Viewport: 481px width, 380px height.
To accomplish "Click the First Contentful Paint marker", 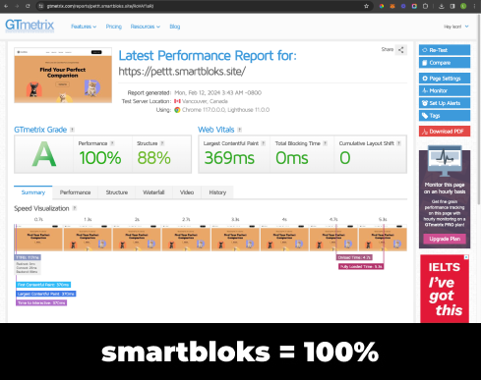I will point(43,285).
